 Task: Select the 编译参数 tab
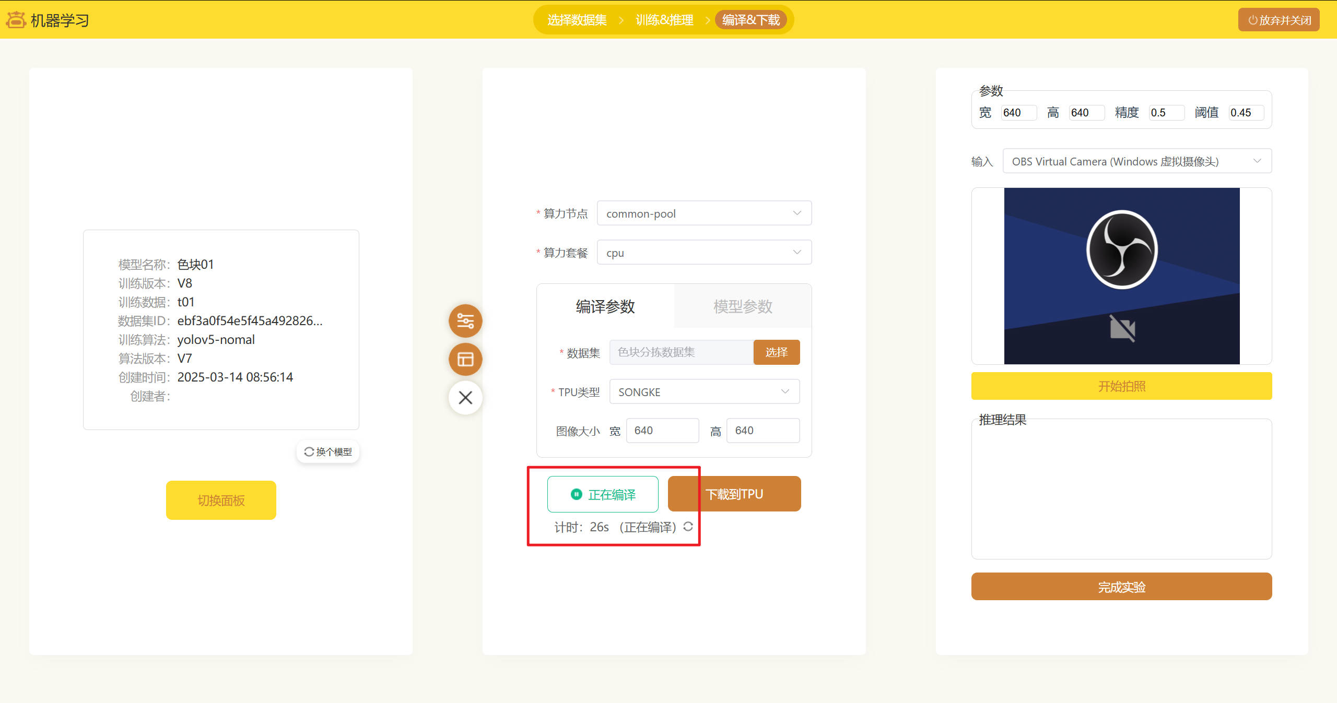coord(605,306)
